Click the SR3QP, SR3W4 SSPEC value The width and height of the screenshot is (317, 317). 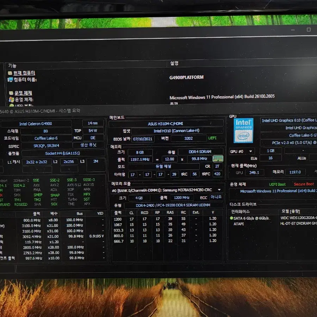click(46, 146)
